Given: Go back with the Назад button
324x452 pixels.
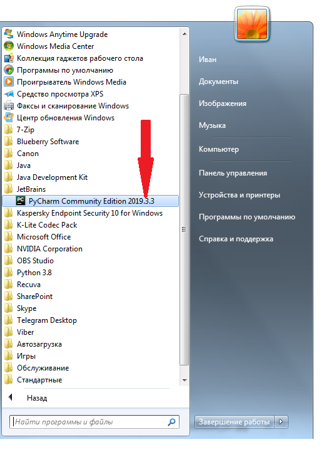Looking at the screenshot, I should (x=37, y=398).
